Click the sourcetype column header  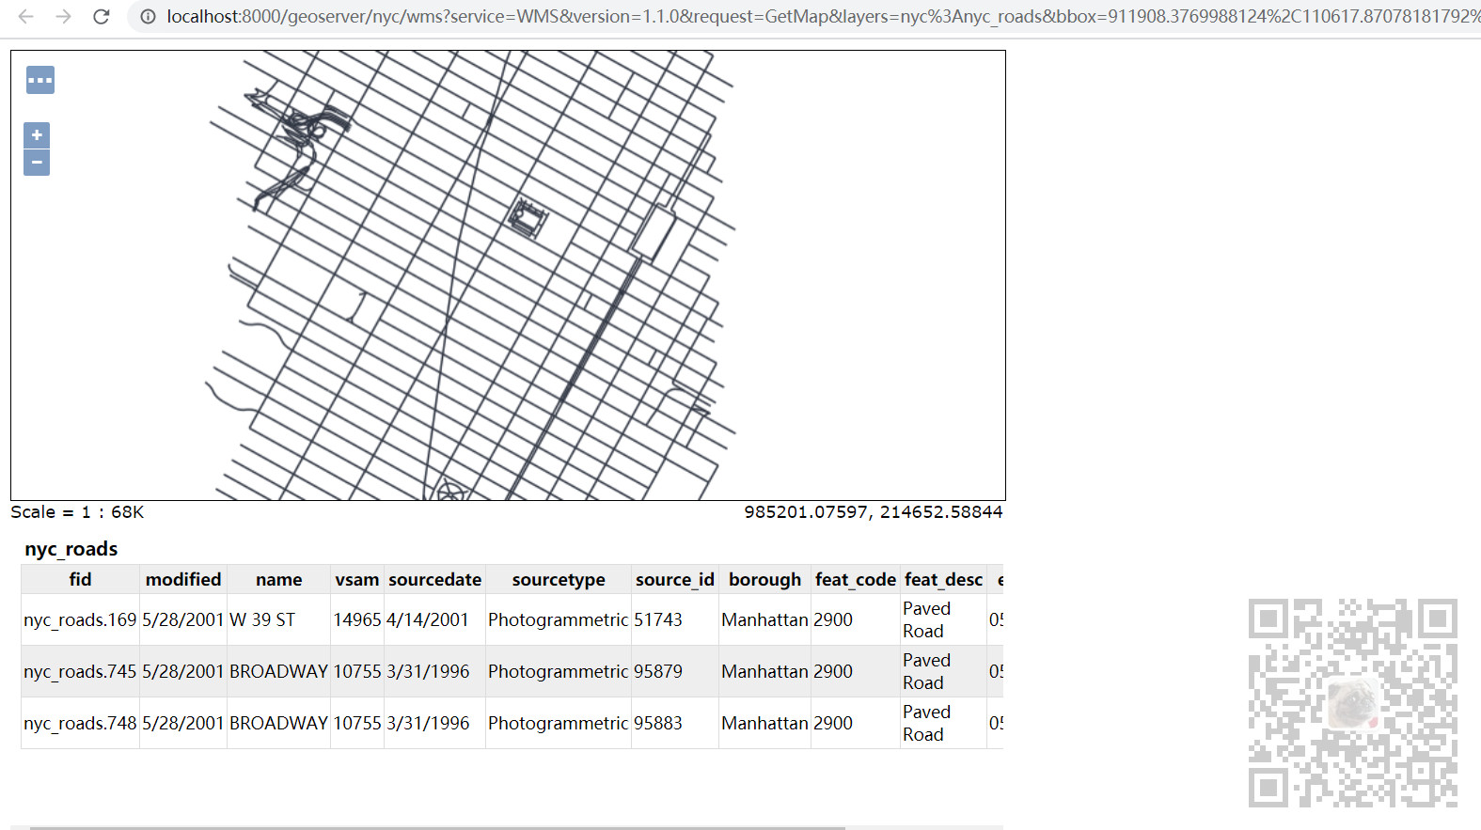tap(559, 579)
